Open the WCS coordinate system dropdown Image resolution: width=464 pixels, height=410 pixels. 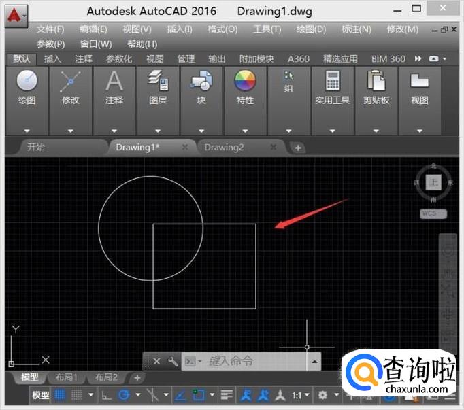pyautogui.click(x=433, y=213)
